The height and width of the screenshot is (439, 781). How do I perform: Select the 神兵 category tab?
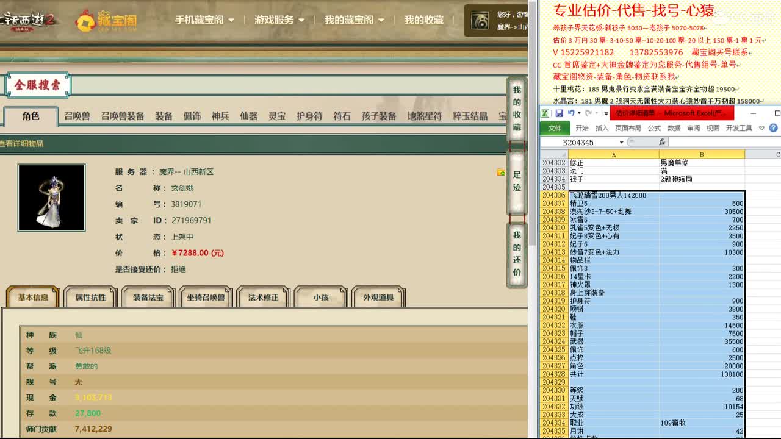pyautogui.click(x=220, y=116)
